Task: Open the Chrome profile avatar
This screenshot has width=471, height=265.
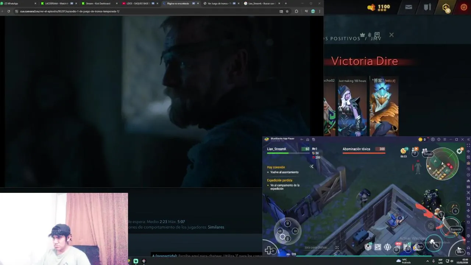Action: (x=313, y=11)
